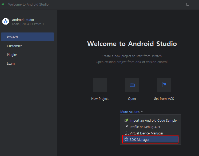199x156 pixels.
Task: Click the Profile or Debug APK icon
Action: (126, 127)
